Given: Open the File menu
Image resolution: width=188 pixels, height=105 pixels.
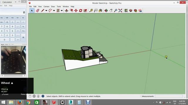Looking at the screenshot, I should [x=31, y=6].
